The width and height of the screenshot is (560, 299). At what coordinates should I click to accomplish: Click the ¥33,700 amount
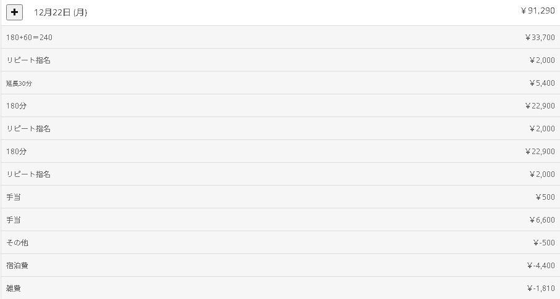540,38
